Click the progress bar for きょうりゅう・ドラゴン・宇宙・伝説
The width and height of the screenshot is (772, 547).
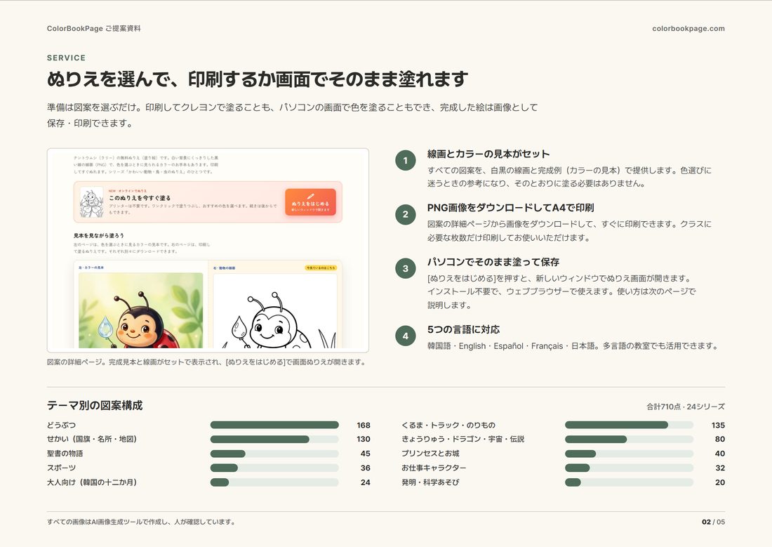(629, 439)
